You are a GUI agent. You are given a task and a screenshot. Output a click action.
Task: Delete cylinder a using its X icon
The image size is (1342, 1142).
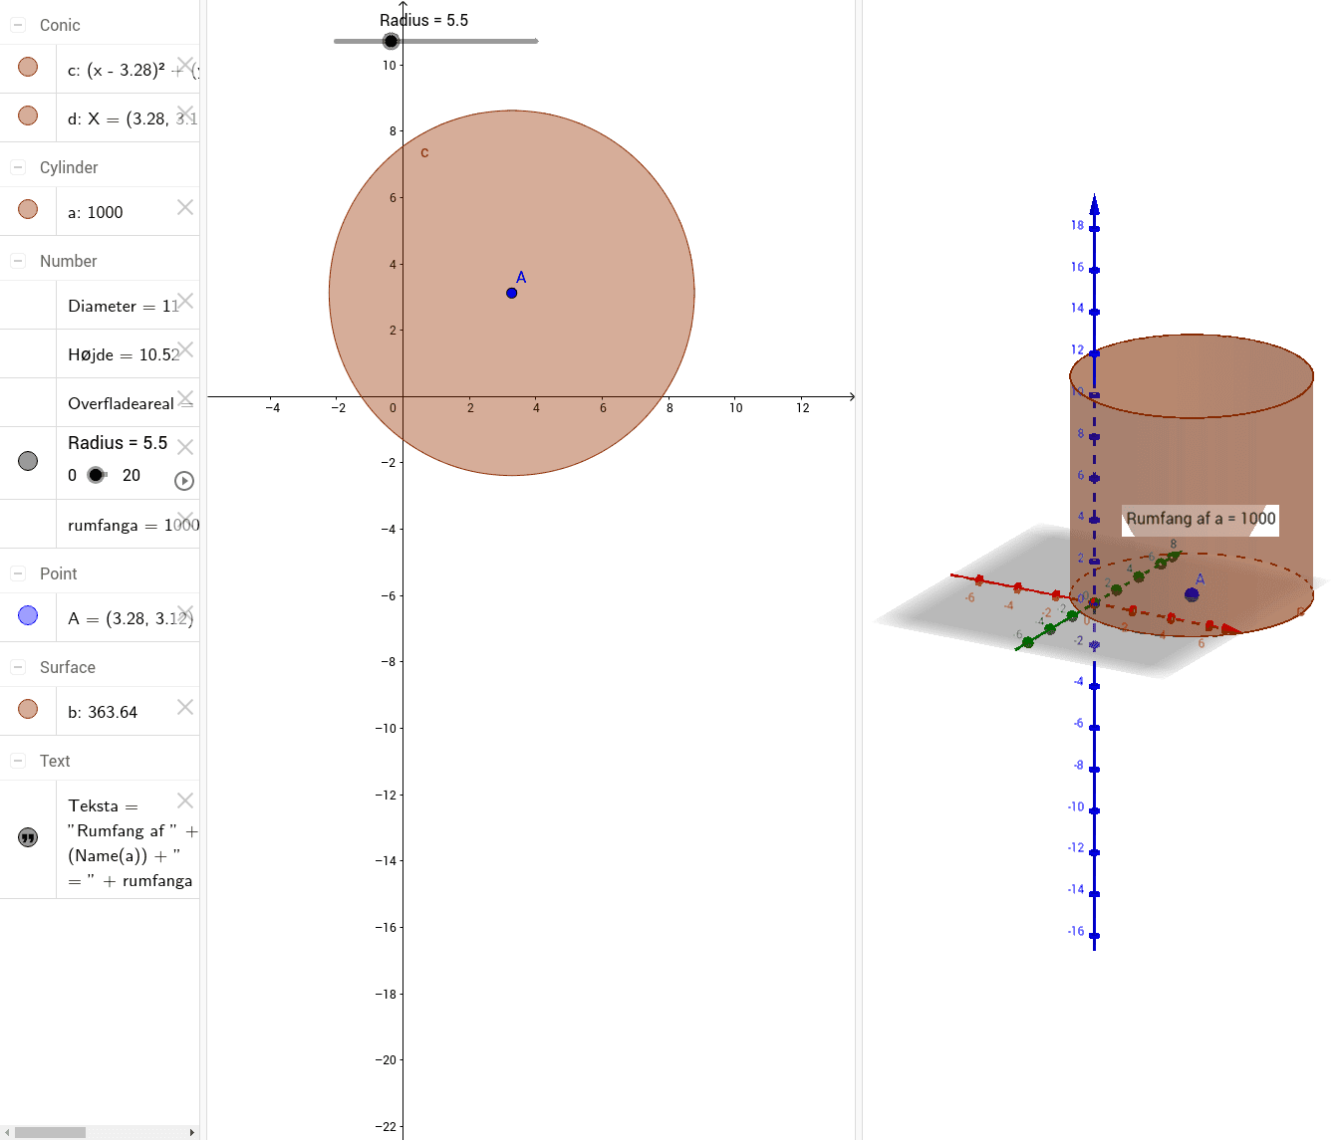[x=184, y=207]
